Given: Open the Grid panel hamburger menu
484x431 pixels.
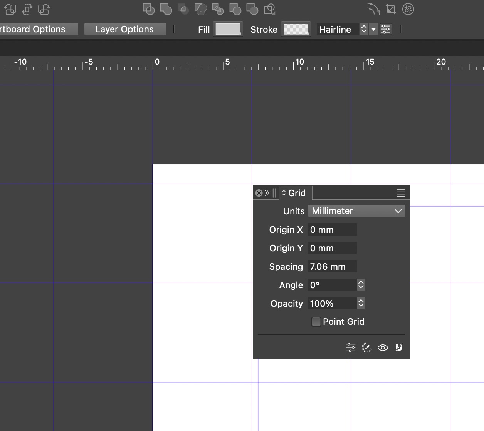Looking at the screenshot, I should click(401, 193).
